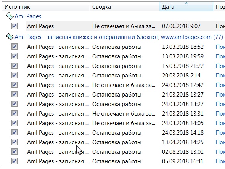Click the date 02.08.2018 13:01

[183, 152]
